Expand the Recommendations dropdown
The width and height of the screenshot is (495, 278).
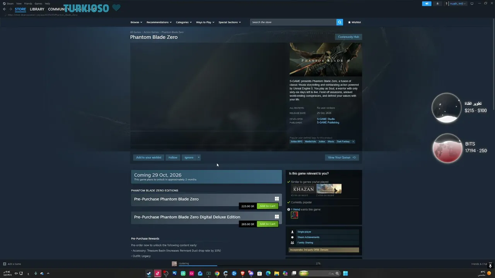[x=159, y=22]
